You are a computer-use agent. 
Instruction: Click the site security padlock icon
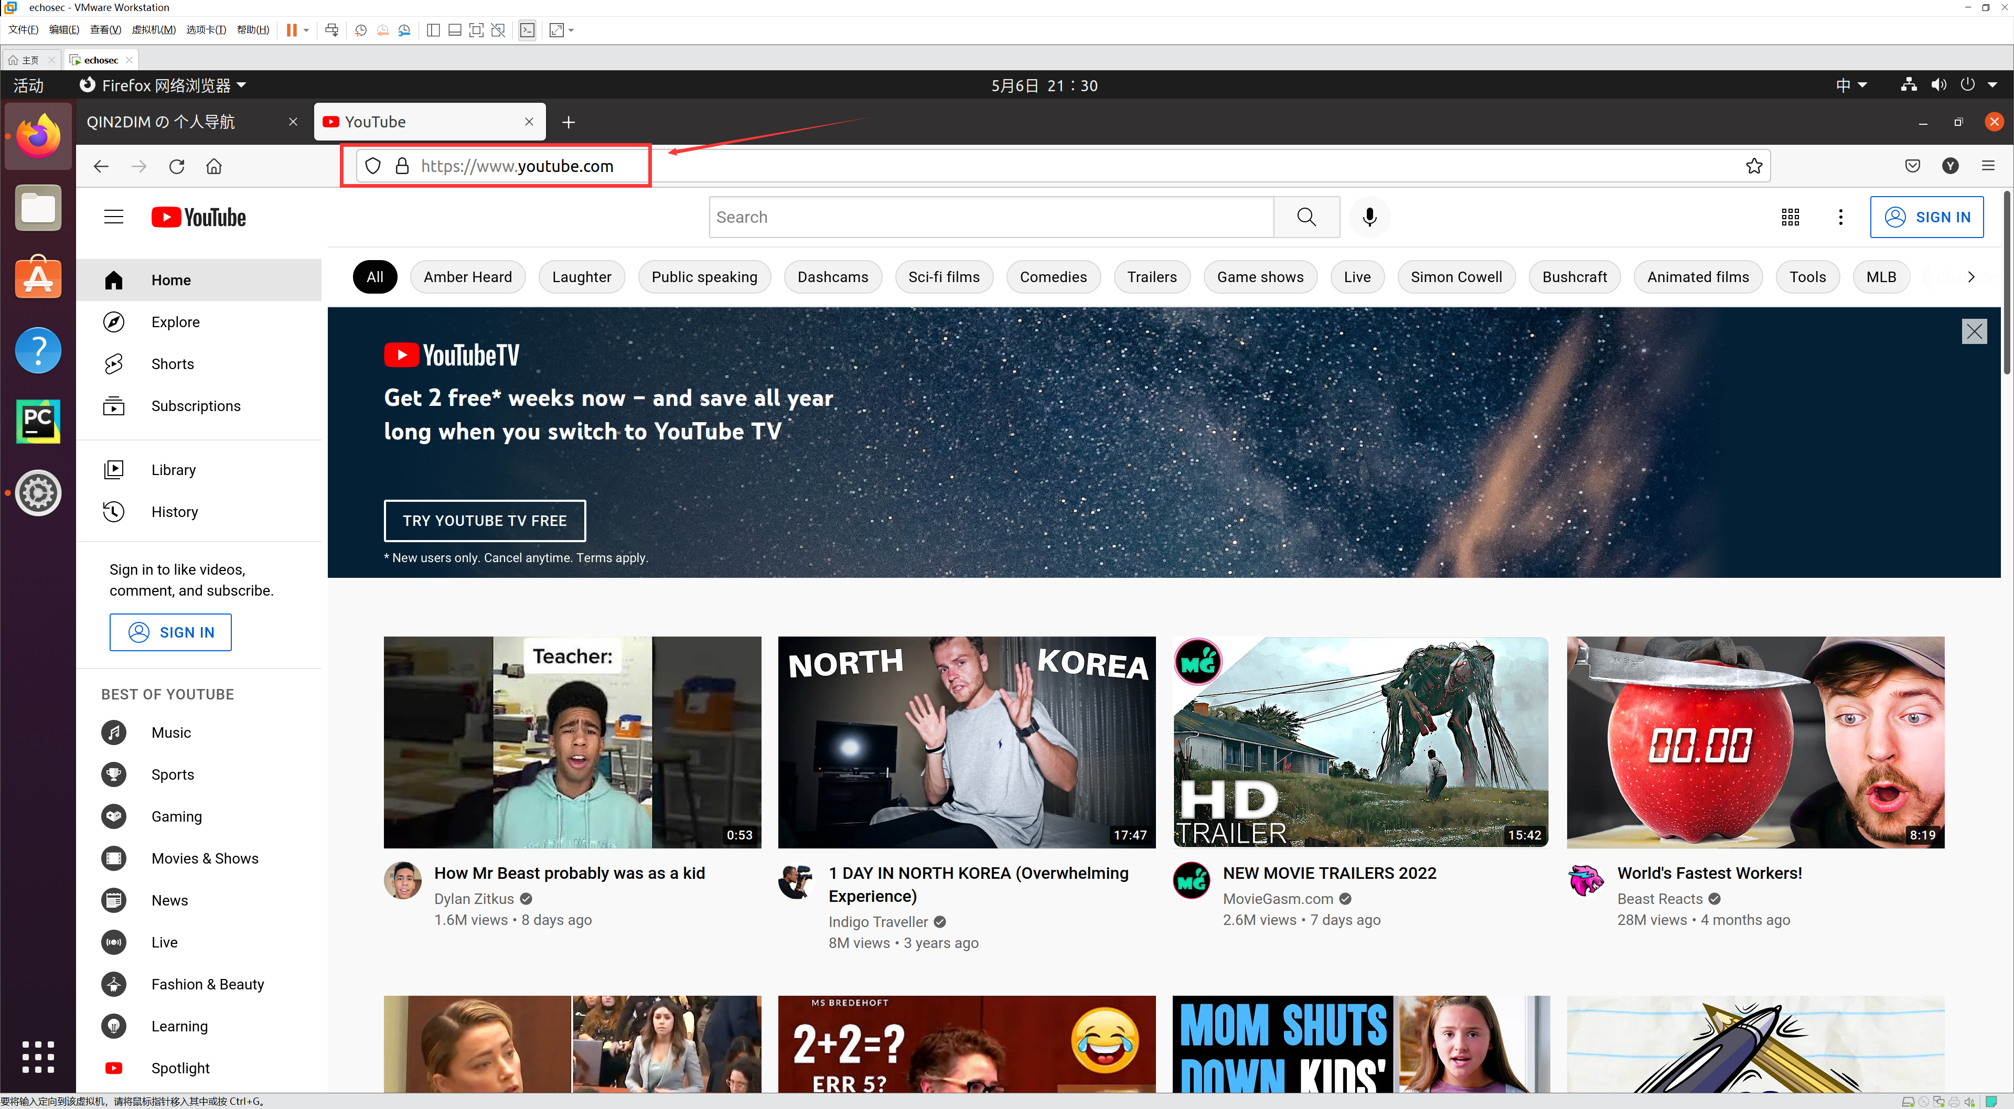(x=402, y=166)
